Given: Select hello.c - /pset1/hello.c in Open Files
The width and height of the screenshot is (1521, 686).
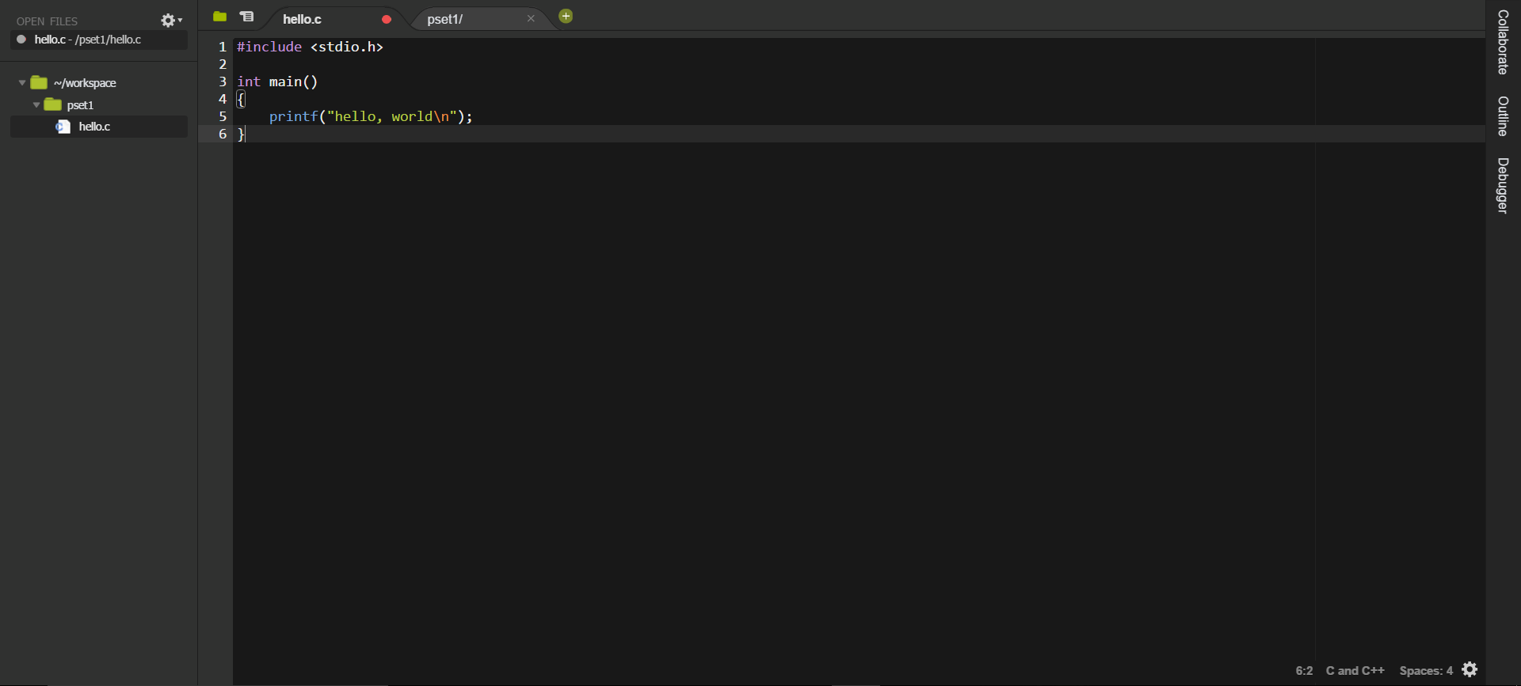Looking at the screenshot, I should pos(99,40).
